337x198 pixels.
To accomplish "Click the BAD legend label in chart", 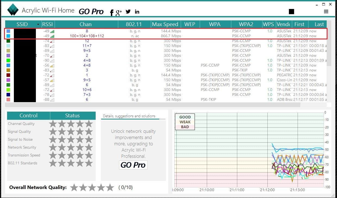I will click(x=185, y=127).
